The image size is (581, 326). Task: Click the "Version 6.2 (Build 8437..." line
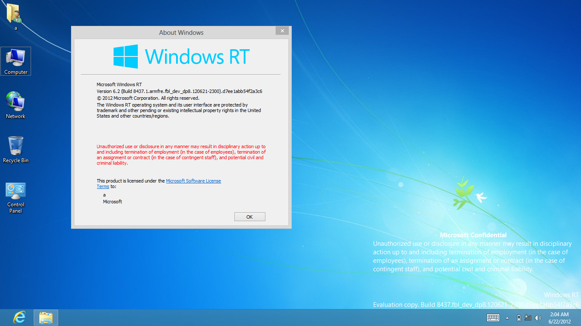click(179, 91)
